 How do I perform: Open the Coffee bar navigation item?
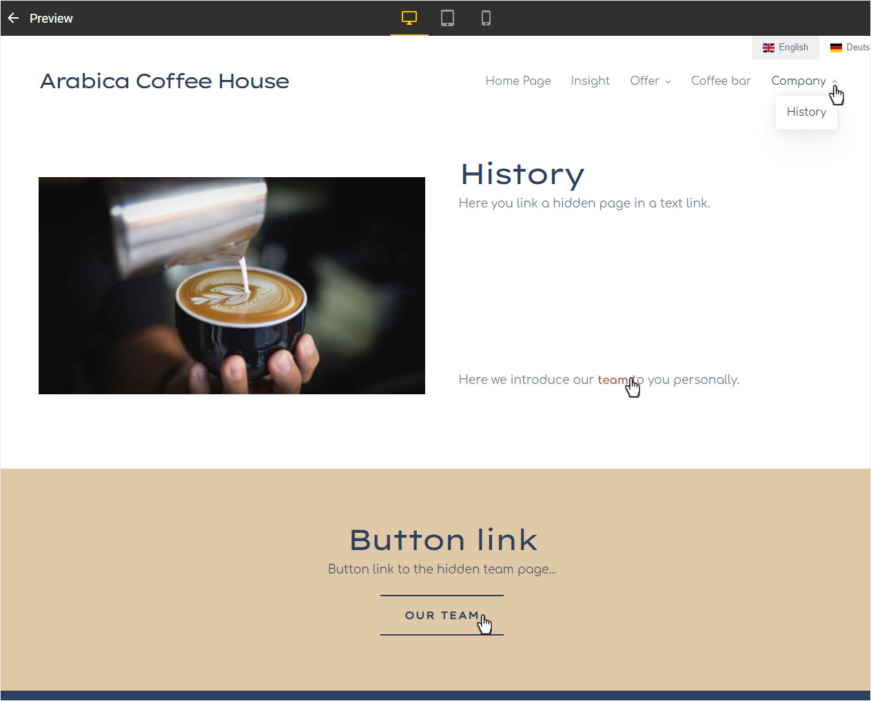pos(721,81)
